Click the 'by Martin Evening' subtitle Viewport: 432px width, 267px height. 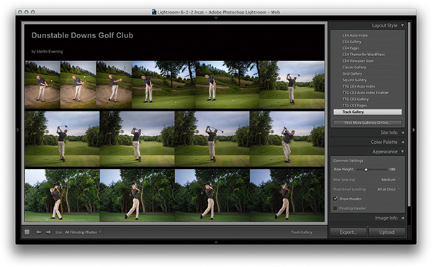47,52
